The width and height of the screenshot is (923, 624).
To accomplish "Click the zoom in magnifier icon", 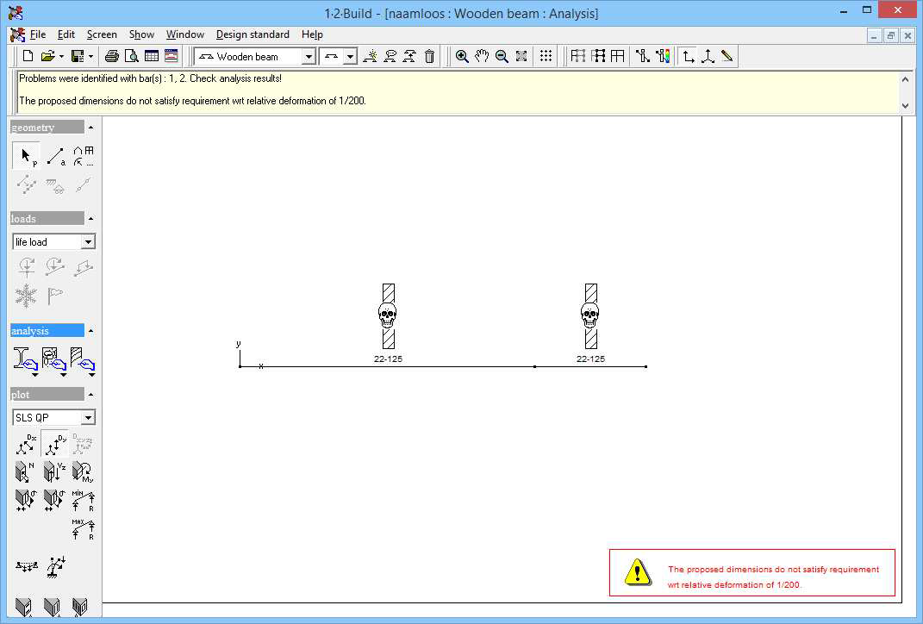I will click(462, 56).
